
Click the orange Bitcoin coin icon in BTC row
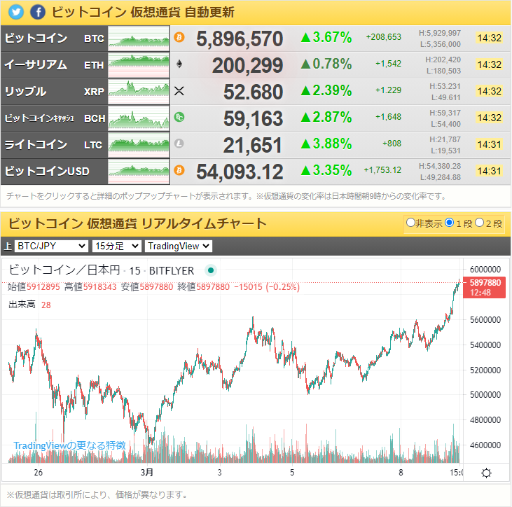179,37
